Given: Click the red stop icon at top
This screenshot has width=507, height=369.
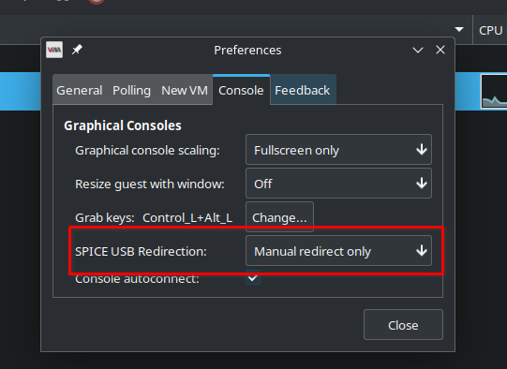Looking at the screenshot, I should point(97,2).
